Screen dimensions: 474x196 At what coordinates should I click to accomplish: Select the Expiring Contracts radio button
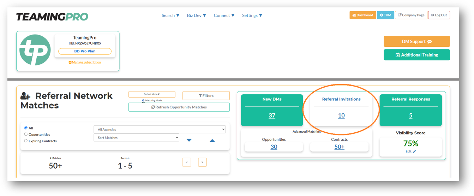[26, 141]
